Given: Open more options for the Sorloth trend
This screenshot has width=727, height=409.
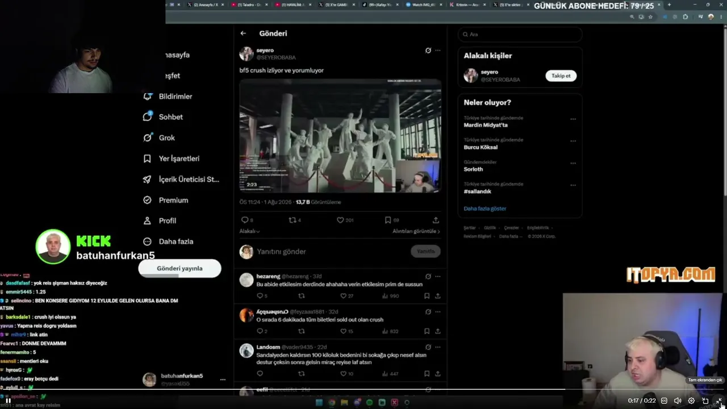Looking at the screenshot, I should point(573,163).
